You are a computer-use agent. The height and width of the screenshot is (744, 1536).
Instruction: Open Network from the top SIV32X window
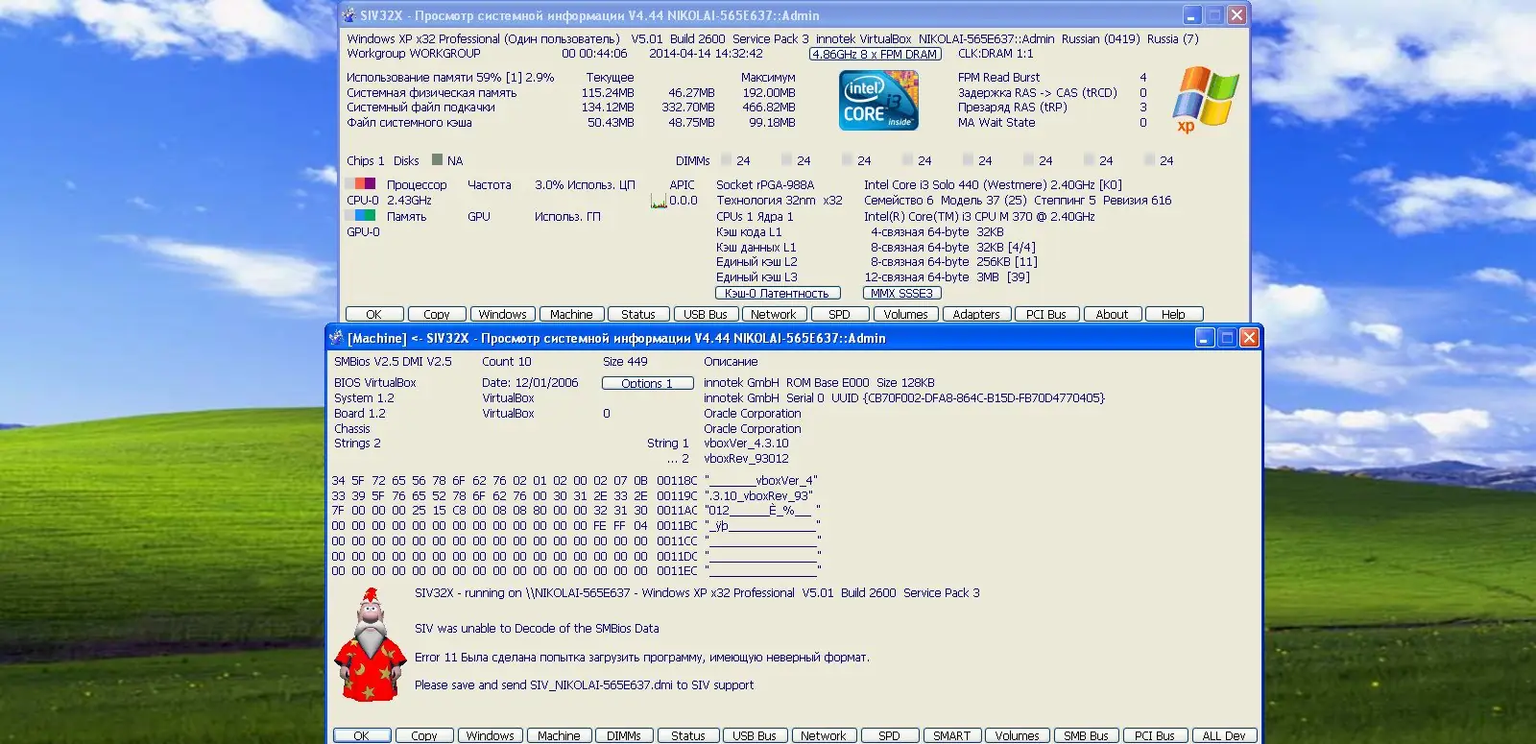[x=774, y=314]
